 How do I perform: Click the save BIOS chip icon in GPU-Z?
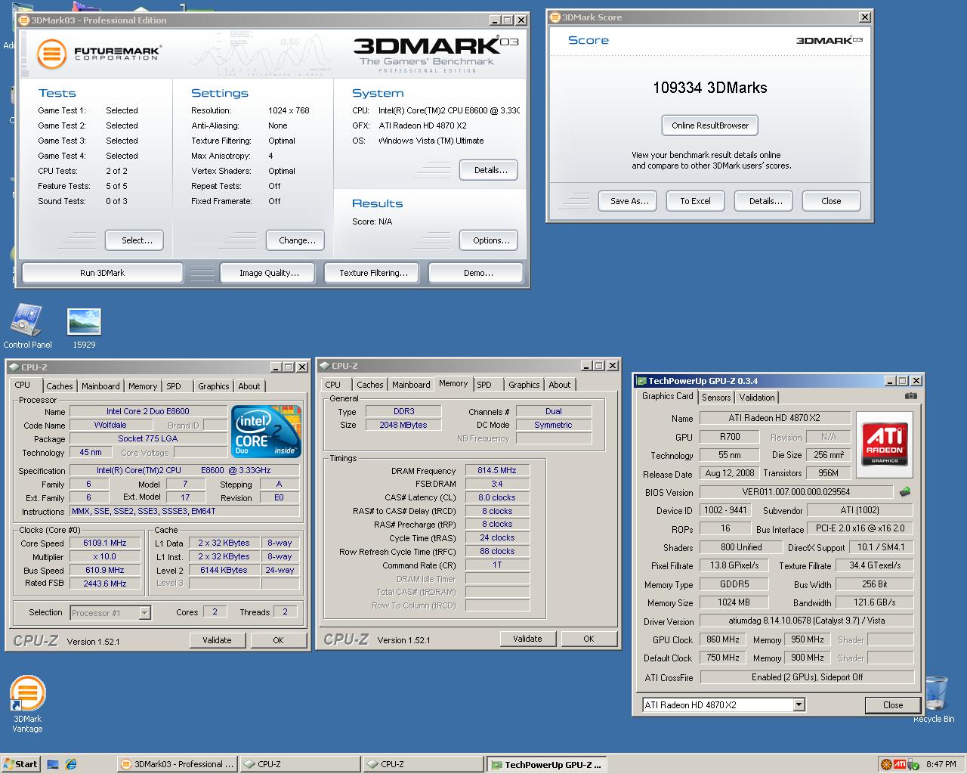(x=905, y=492)
